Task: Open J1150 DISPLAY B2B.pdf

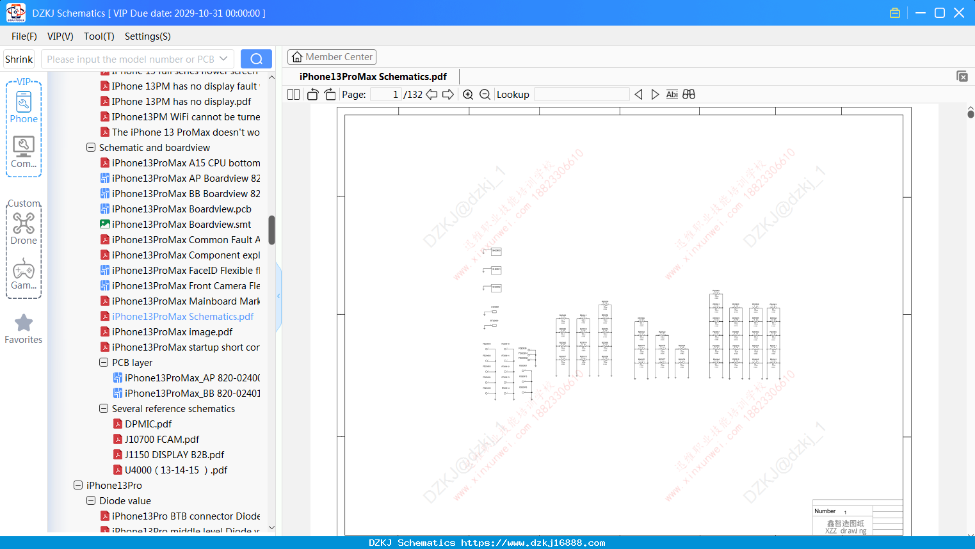Action: (x=169, y=455)
